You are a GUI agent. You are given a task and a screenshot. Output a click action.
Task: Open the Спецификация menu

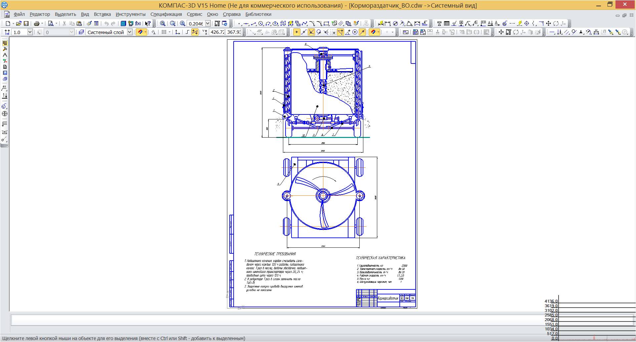(166, 14)
